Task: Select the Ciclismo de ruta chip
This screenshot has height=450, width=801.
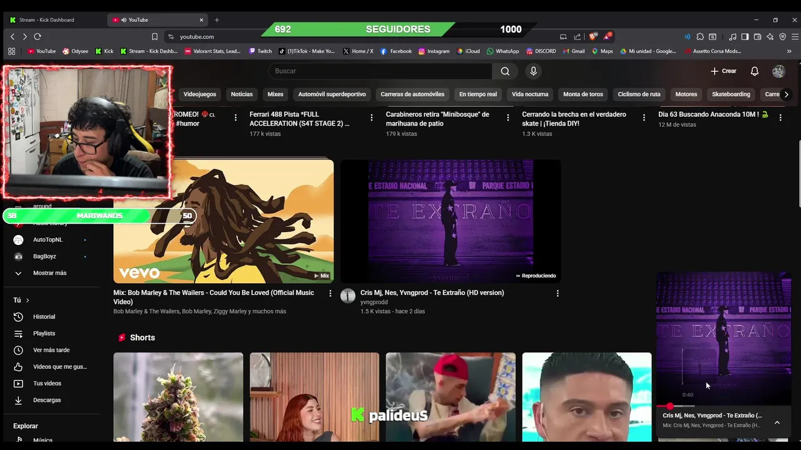Action: pos(639,94)
